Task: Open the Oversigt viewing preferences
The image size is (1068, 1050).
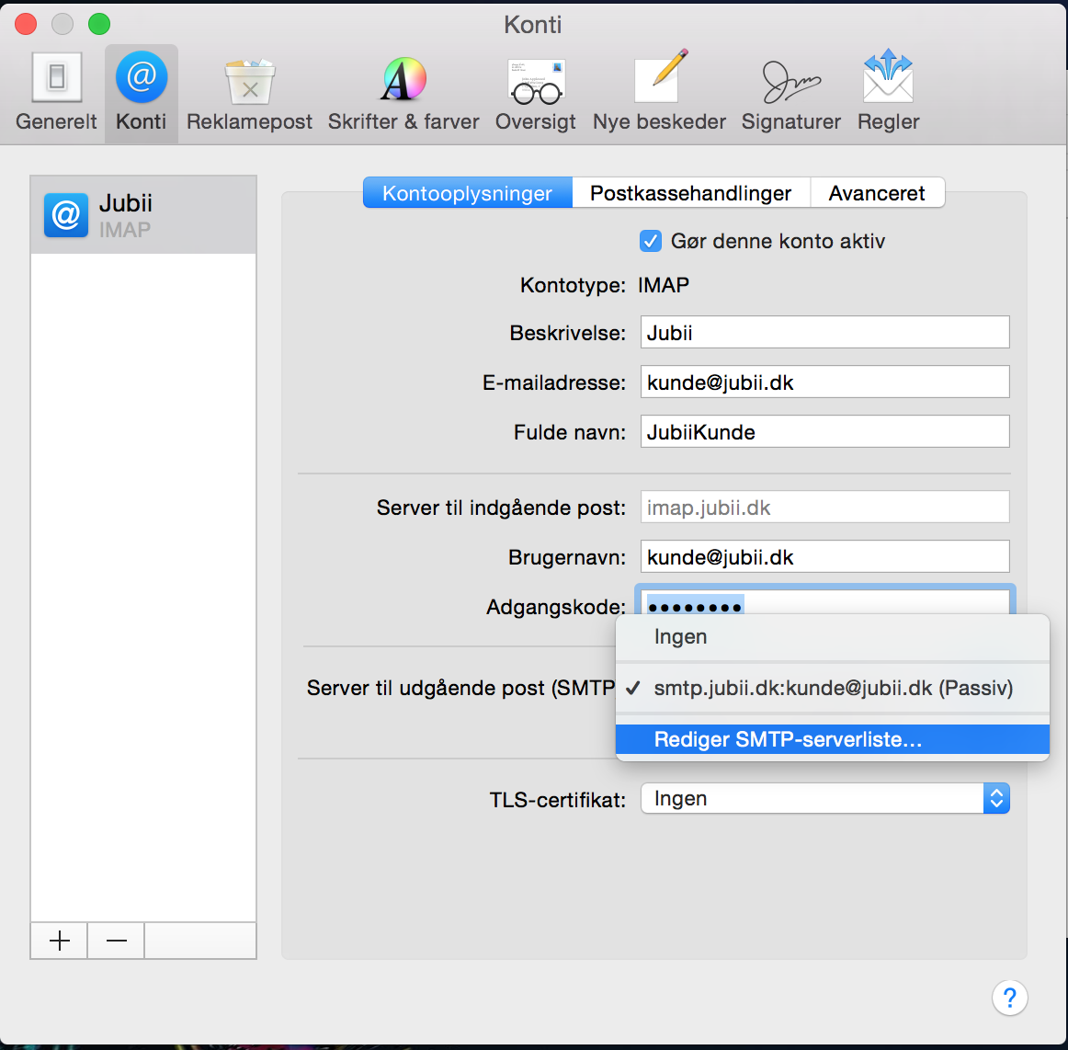Action: pyautogui.click(x=535, y=92)
